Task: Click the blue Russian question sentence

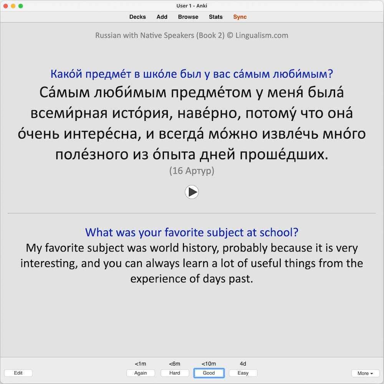Action: [x=192, y=74]
